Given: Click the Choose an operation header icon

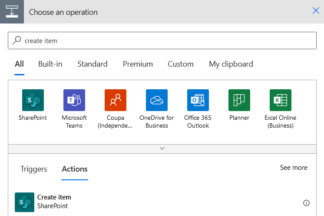Looking at the screenshot, I should pyautogui.click(x=12, y=12).
